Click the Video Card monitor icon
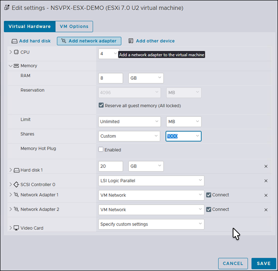The height and width of the screenshot is (271, 278). (16, 228)
